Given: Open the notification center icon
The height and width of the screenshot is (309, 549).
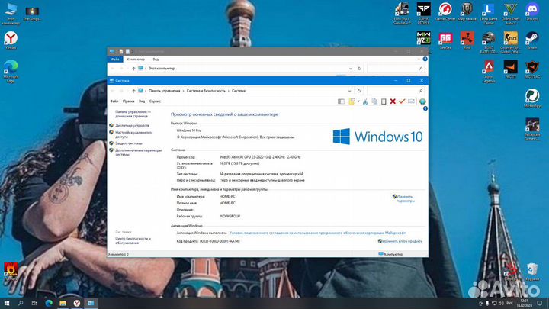Looking at the screenshot, I should 540,303.
